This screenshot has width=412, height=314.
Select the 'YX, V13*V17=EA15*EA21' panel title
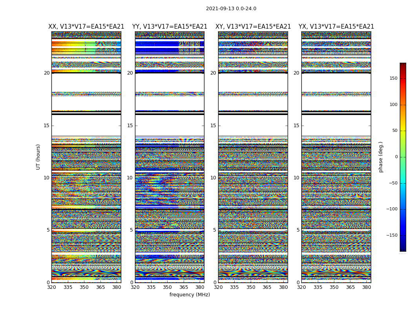(x=336, y=27)
